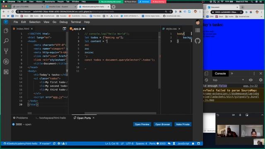
Task: Click 'Ln 3, Col 16' in status bar
Action: coord(112,144)
